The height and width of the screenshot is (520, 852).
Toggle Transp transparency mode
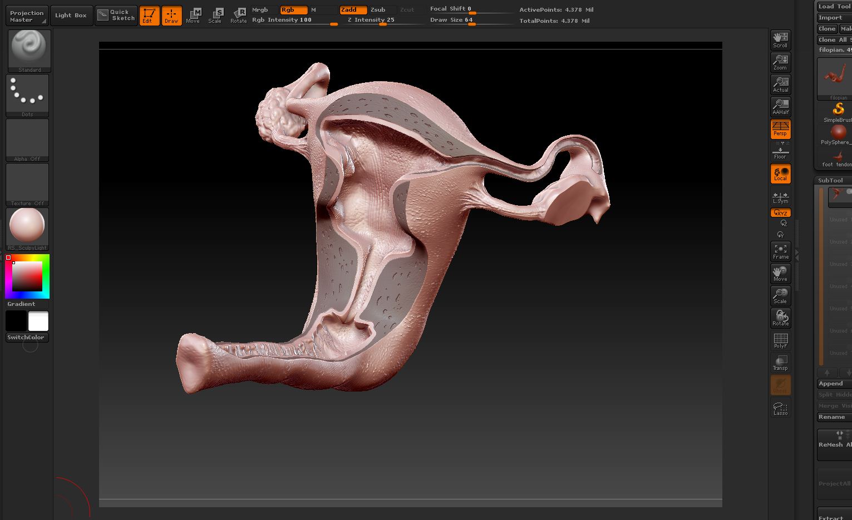tap(780, 363)
